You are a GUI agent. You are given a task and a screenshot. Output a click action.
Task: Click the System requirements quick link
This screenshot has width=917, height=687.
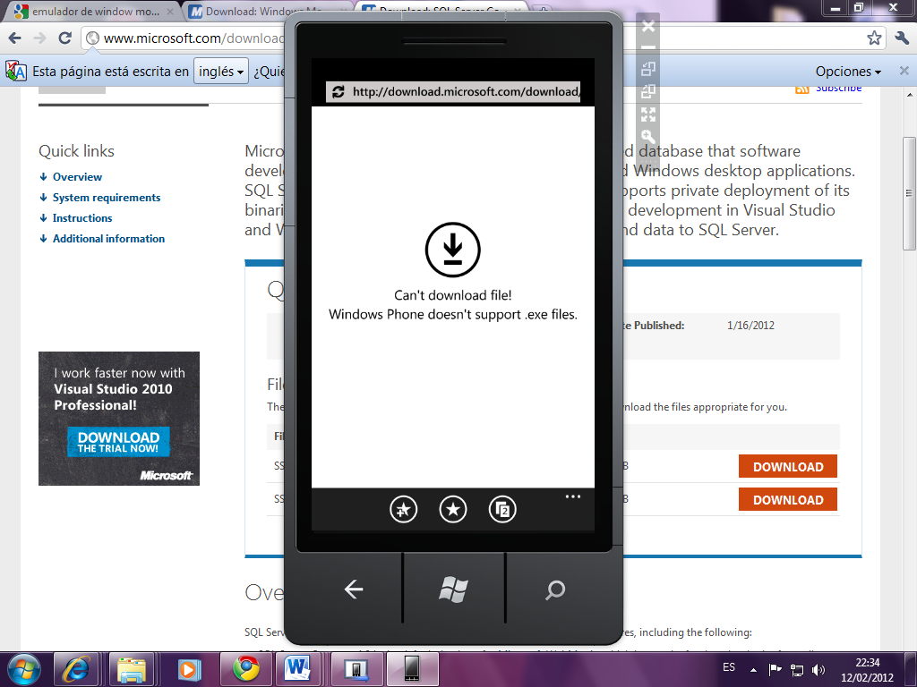click(107, 198)
